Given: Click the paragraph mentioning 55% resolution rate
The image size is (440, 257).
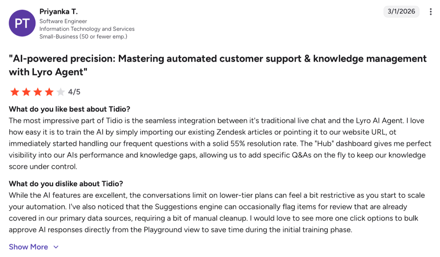Looking at the screenshot, I should click(x=220, y=144).
